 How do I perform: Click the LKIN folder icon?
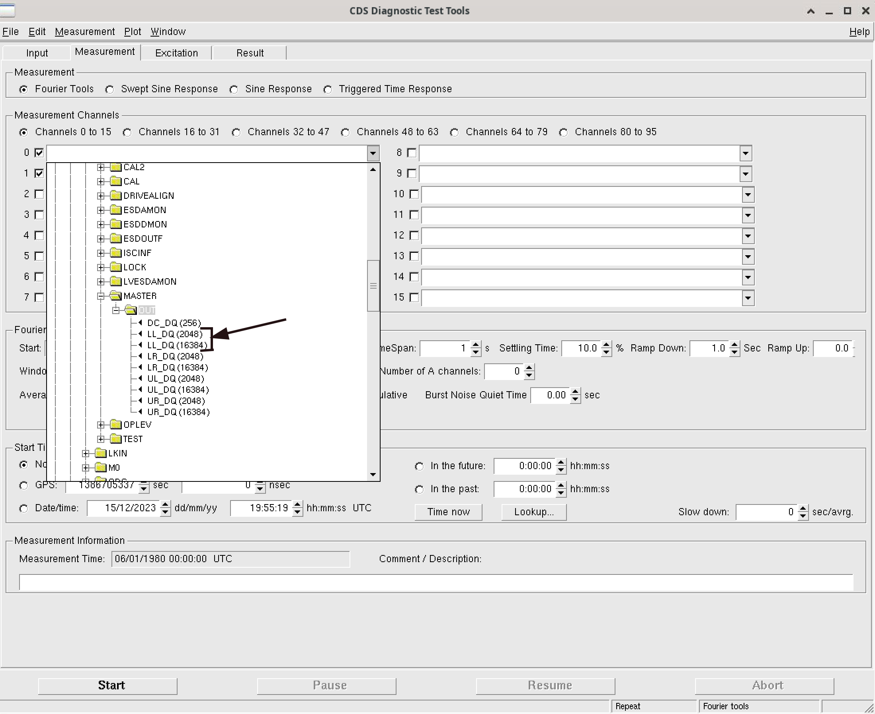click(100, 454)
